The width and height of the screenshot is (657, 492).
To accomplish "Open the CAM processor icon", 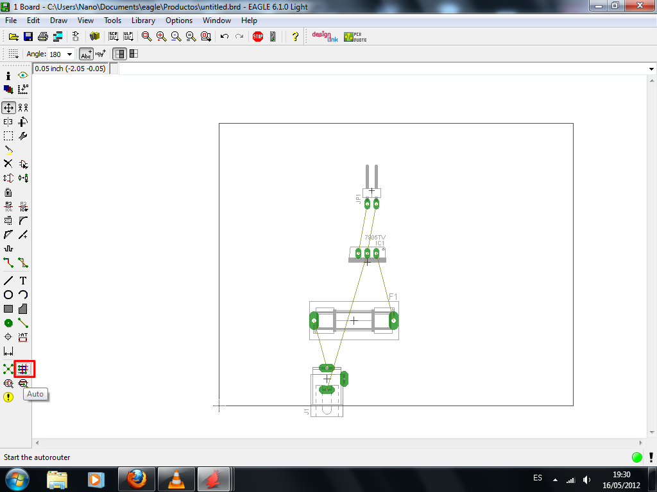I will pos(58,37).
